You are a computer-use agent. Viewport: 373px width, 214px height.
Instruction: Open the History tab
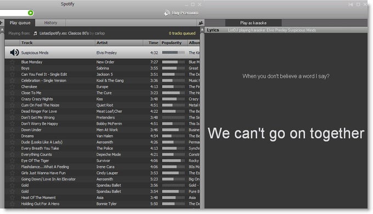(50, 23)
